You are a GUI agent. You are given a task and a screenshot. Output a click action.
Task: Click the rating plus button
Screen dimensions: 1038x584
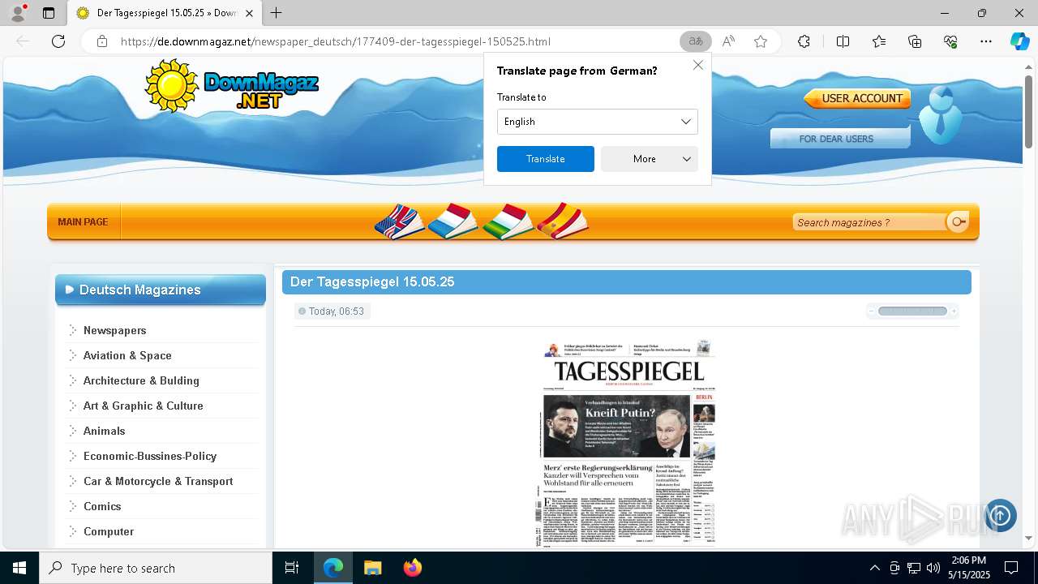pyautogui.click(x=954, y=311)
